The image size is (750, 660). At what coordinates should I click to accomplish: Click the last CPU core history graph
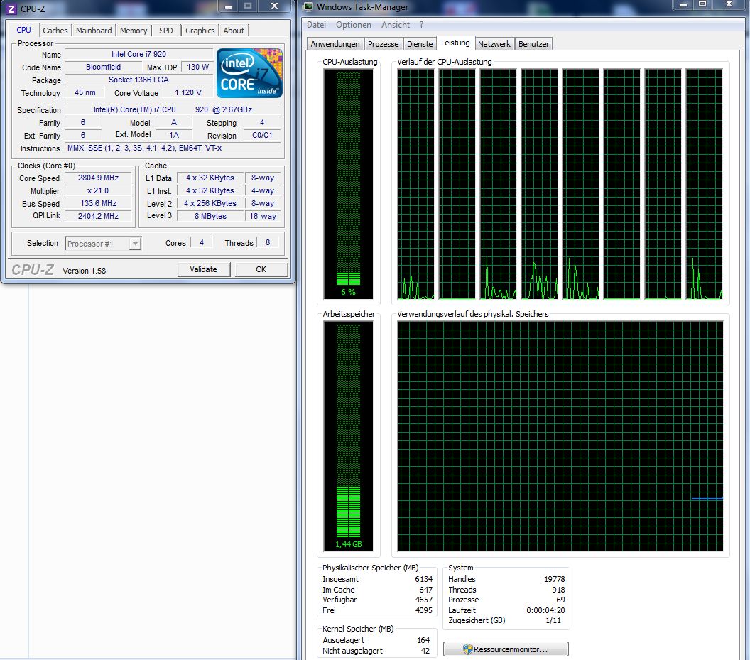704,184
